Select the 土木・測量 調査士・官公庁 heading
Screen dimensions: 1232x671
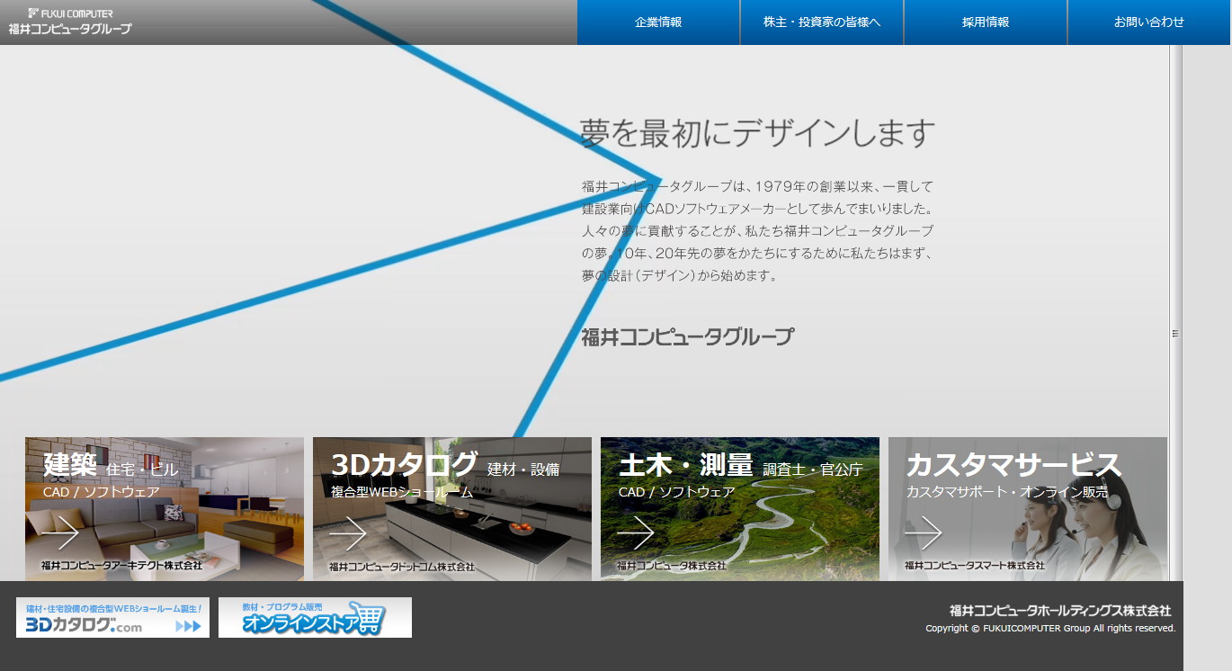pos(740,466)
